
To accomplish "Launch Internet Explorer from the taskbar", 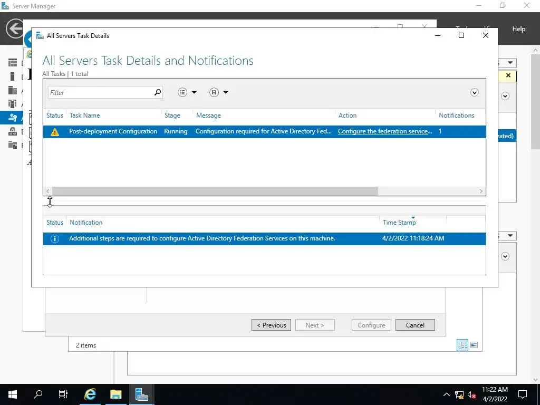I will [x=90, y=394].
